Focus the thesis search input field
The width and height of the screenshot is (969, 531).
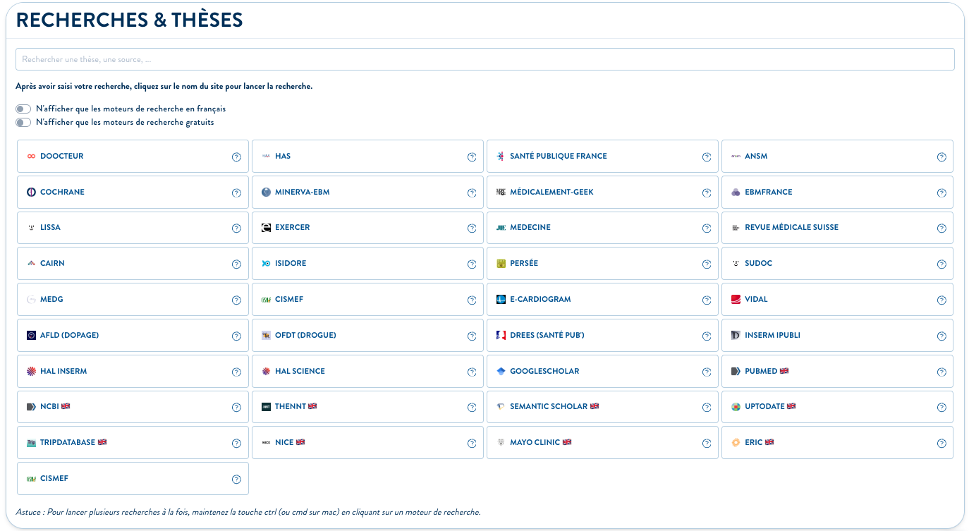coord(484,59)
